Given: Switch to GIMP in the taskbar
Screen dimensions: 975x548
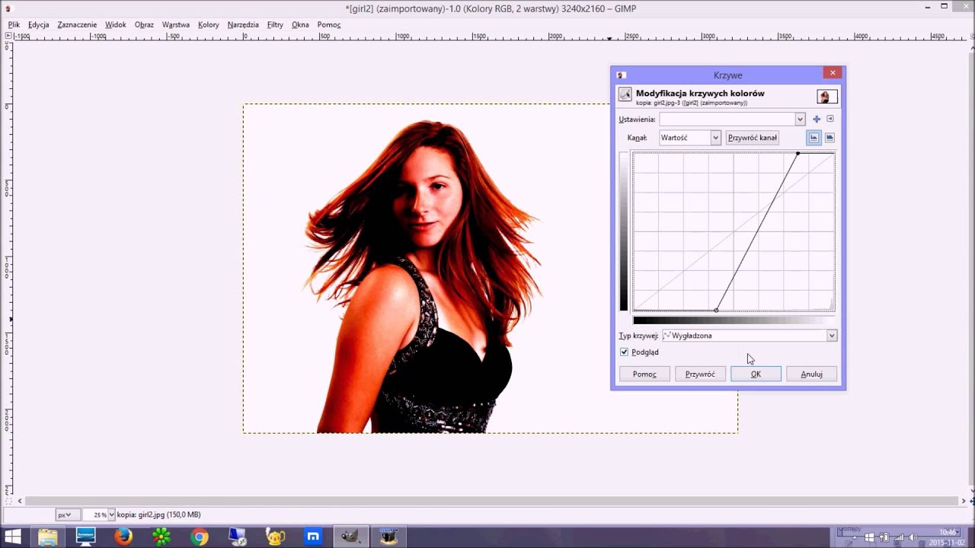Looking at the screenshot, I should (350, 537).
